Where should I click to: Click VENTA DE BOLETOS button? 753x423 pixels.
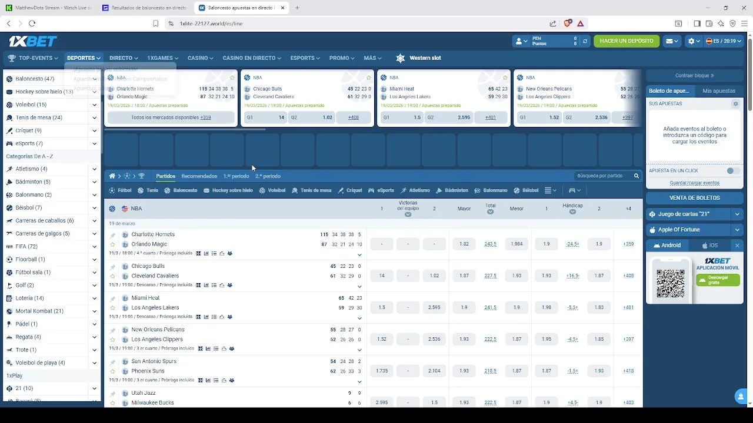[x=695, y=198]
